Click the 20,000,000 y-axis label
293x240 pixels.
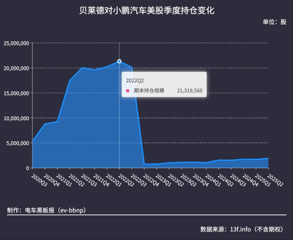click(16, 68)
